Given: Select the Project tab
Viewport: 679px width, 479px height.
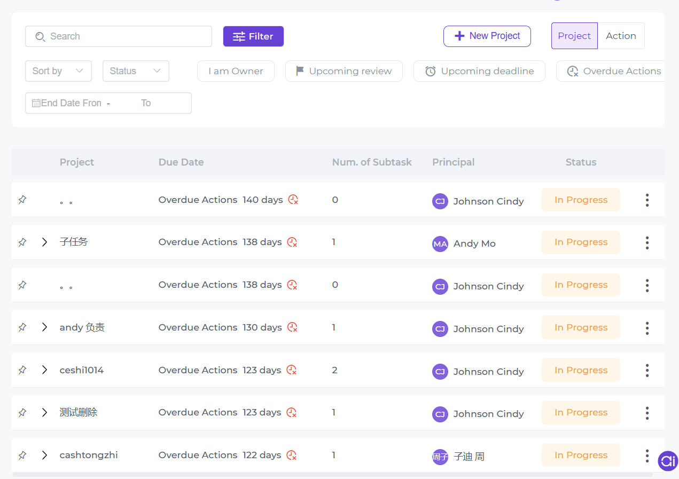Looking at the screenshot, I should coord(574,36).
